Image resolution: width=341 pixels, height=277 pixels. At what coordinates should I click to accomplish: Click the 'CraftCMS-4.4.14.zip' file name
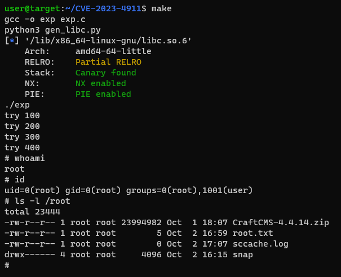coord(281,222)
